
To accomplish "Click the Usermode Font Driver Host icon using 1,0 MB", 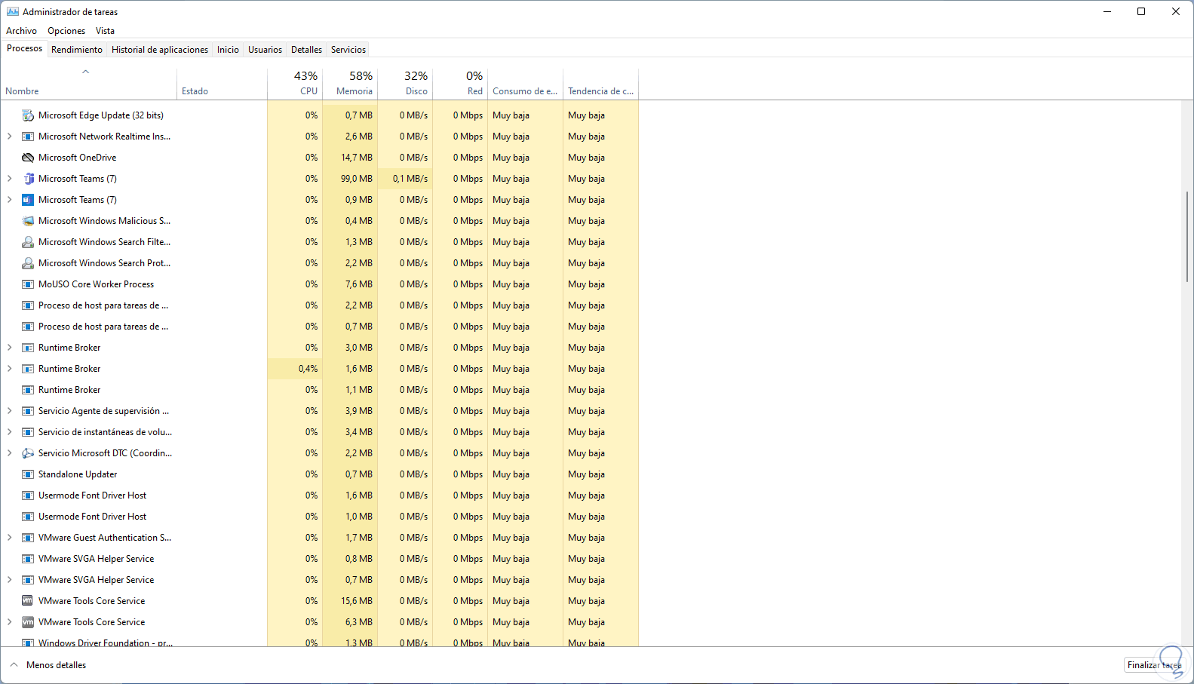I will click(28, 517).
